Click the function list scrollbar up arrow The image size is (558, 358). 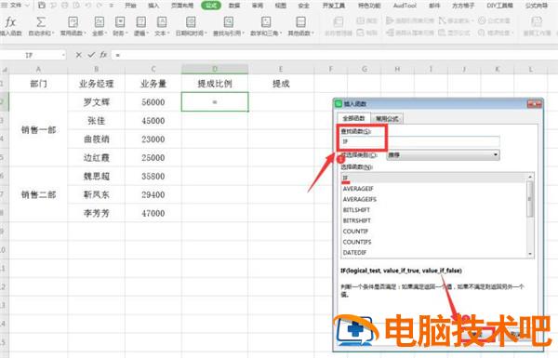click(x=530, y=177)
